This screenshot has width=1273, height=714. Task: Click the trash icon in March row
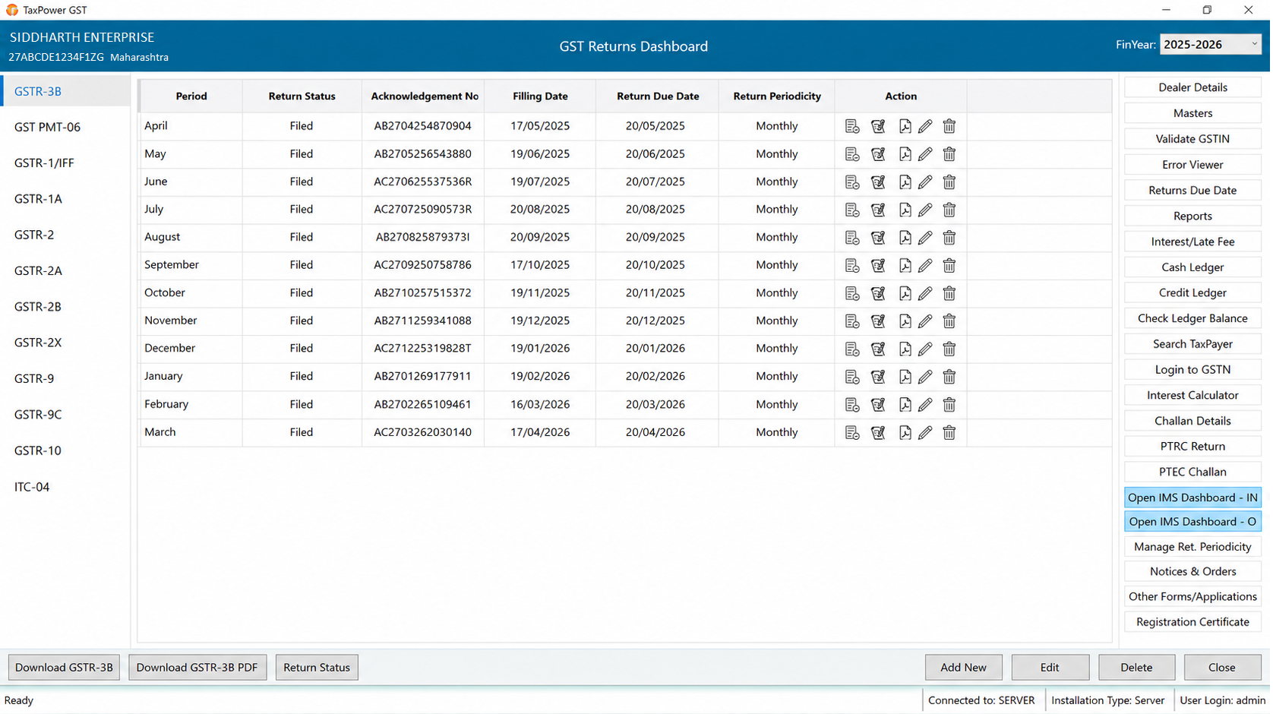[949, 433]
